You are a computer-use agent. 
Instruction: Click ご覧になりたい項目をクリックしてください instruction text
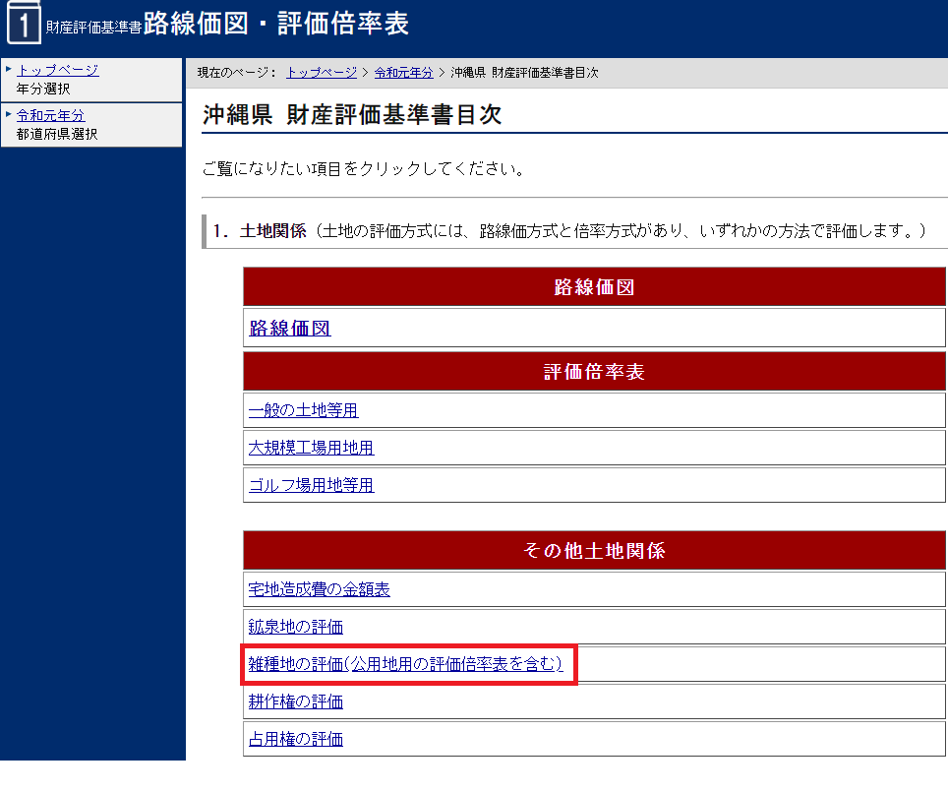tap(363, 169)
